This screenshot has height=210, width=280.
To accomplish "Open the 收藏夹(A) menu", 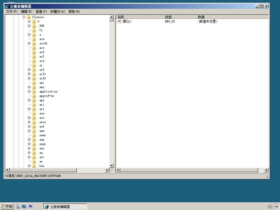I will pos(58,11).
